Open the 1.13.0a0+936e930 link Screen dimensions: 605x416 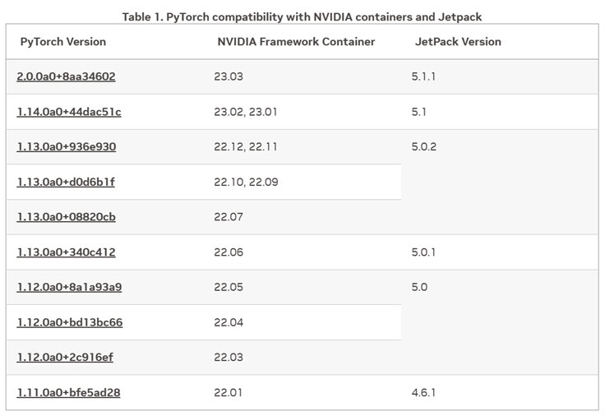pyautogui.click(x=66, y=146)
